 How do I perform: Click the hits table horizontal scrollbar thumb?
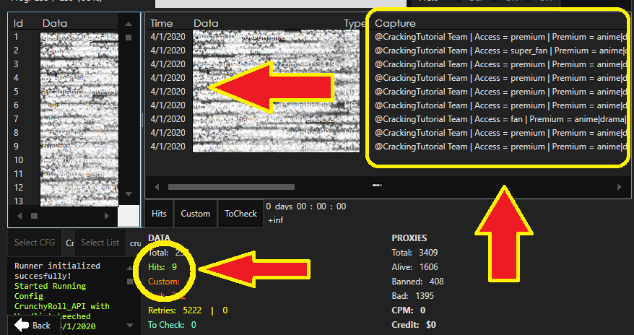(231, 187)
